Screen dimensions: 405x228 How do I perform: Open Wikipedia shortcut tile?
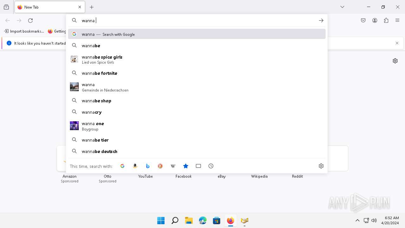(x=259, y=176)
